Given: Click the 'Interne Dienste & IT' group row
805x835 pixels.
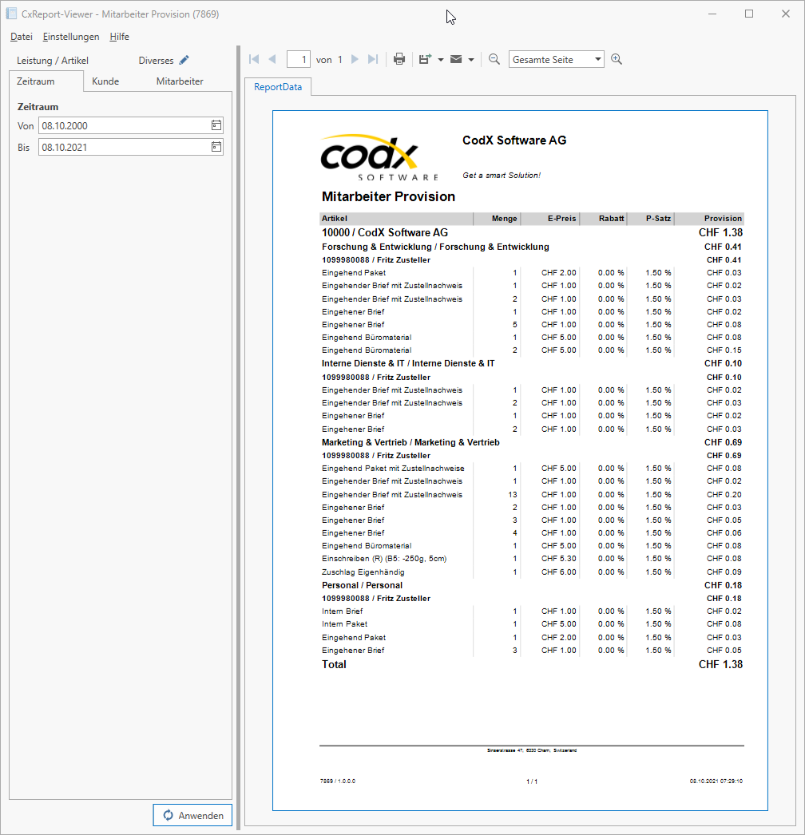Looking at the screenshot, I should click(x=532, y=363).
